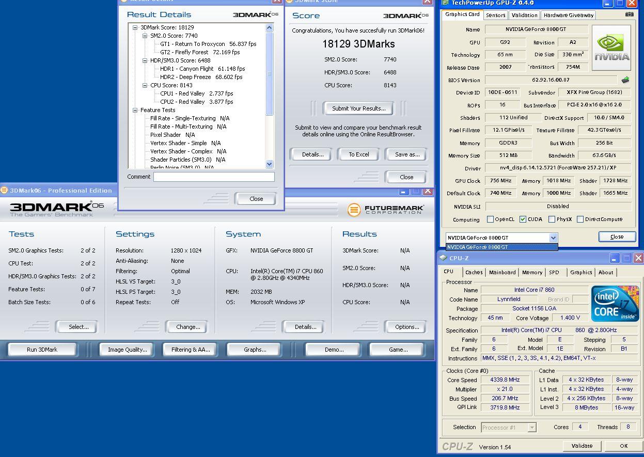This screenshot has height=457, width=644.
Task: Toggle the CUDA checkbox
Action: (x=523, y=219)
